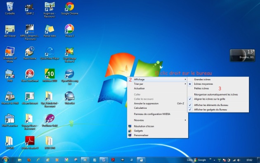Click the Word icon in the taskbar
The image size is (260, 163).
(x=104, y=160)
